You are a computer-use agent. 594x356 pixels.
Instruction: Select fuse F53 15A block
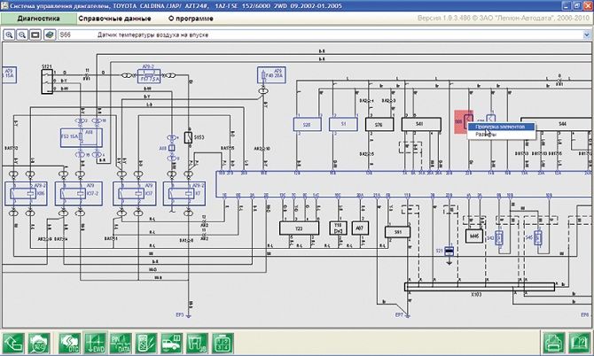(82, 138)
